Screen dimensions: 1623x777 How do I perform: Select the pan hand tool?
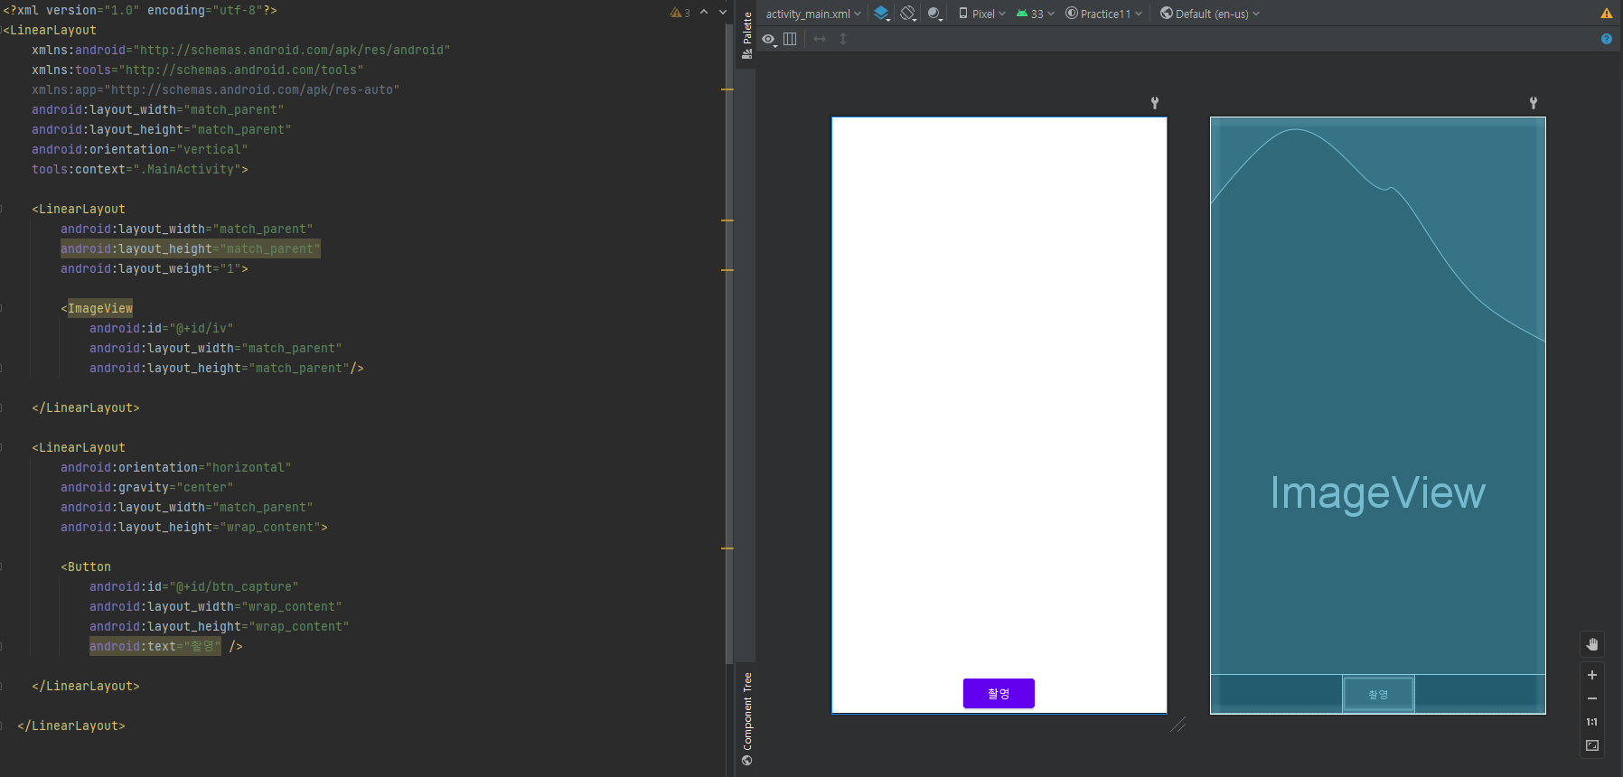(x=1592, y=644)
